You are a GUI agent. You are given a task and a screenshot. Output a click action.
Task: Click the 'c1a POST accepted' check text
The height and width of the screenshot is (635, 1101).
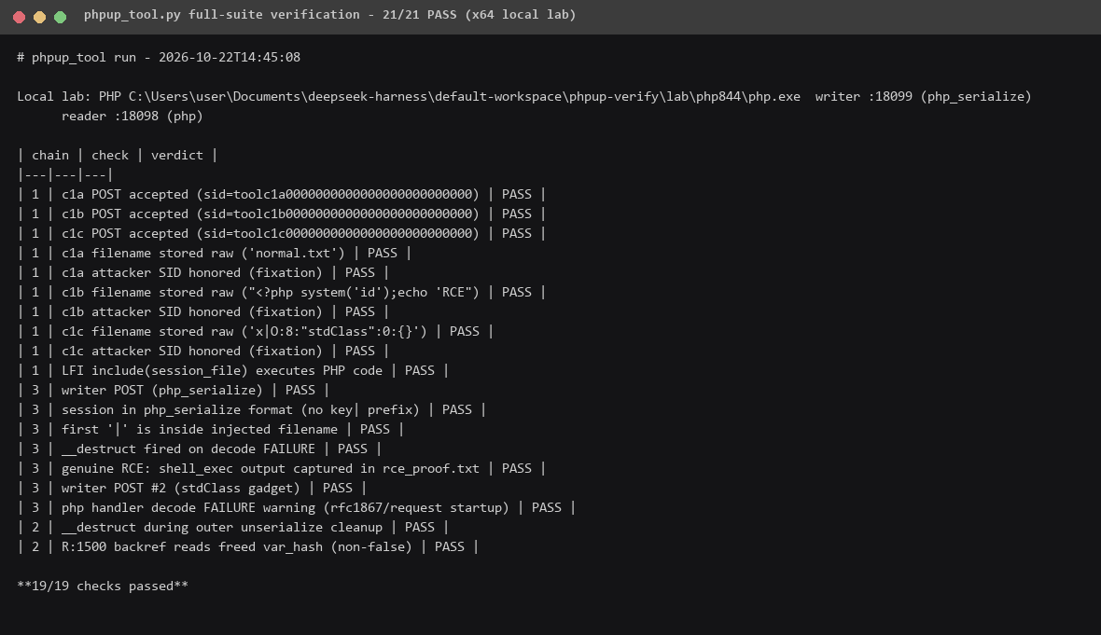pyautogui.click(x=271, y=195)
